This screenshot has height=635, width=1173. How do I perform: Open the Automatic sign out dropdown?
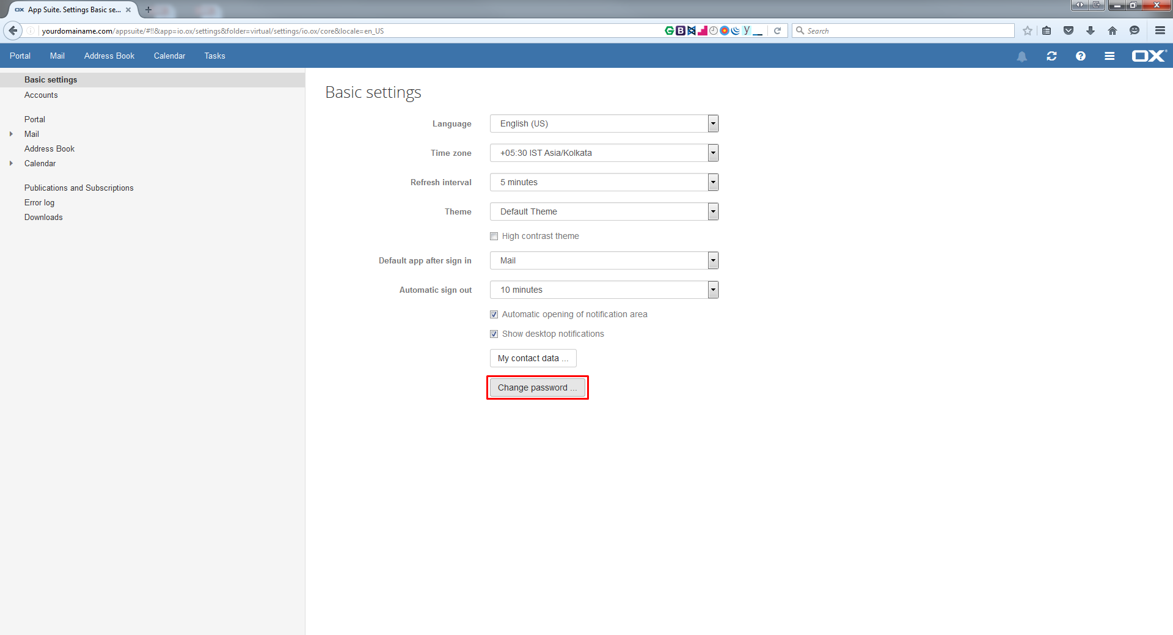[x=604, y=290]
